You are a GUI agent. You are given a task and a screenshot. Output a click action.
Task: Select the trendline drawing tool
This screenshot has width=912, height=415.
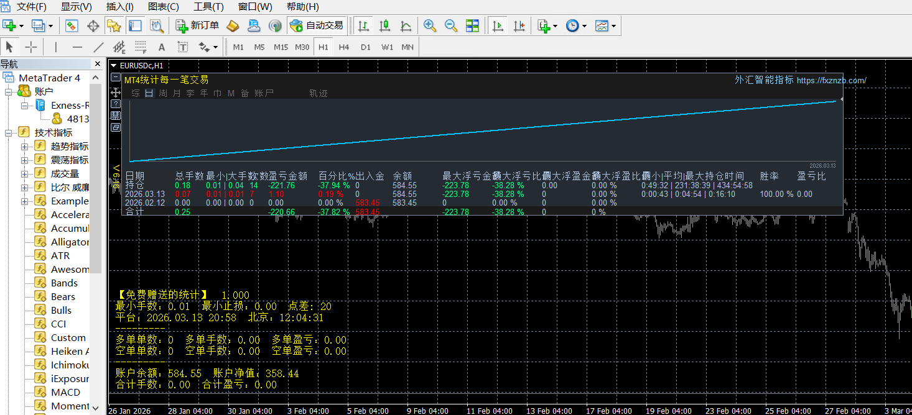coord(98,47)
